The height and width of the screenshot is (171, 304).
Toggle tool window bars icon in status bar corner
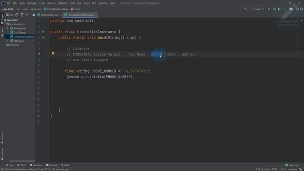(2, 169)
